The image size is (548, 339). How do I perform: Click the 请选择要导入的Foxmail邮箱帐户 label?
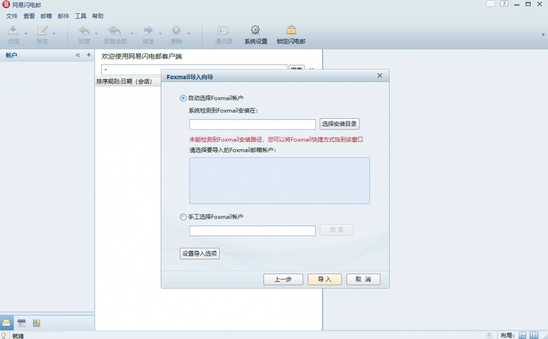[232, 150]
